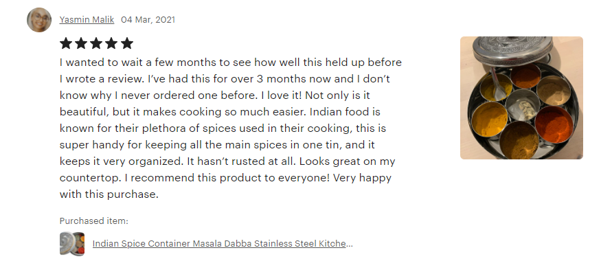Visit the Yasmin Malik reviewer name link
612x270 pixels.
pos(87,19)
